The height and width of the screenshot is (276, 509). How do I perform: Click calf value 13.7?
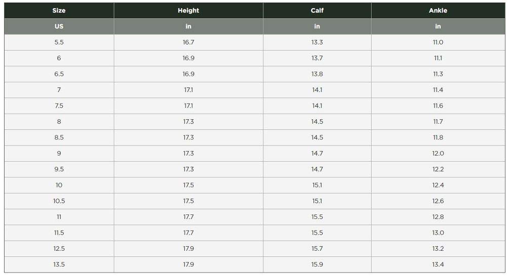click(x=317, y=58)
